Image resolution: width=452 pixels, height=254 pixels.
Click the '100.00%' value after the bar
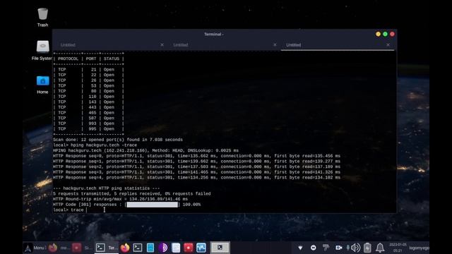click(x=191, y=205)
